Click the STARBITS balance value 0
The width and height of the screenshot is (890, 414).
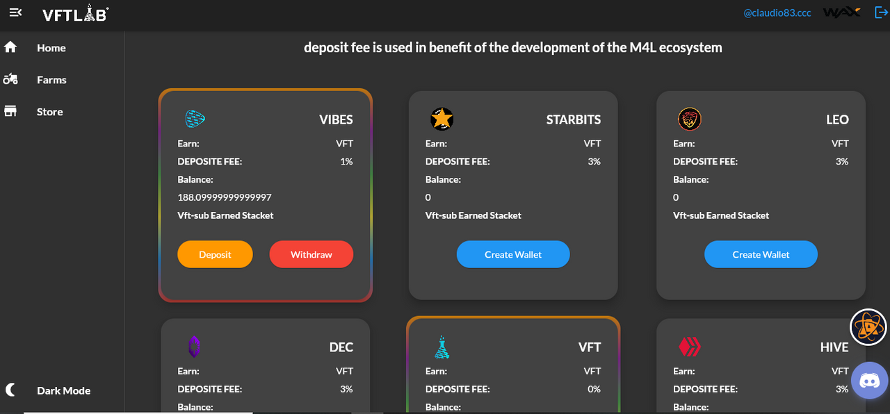pyautogui.click(x=428, y=197)
